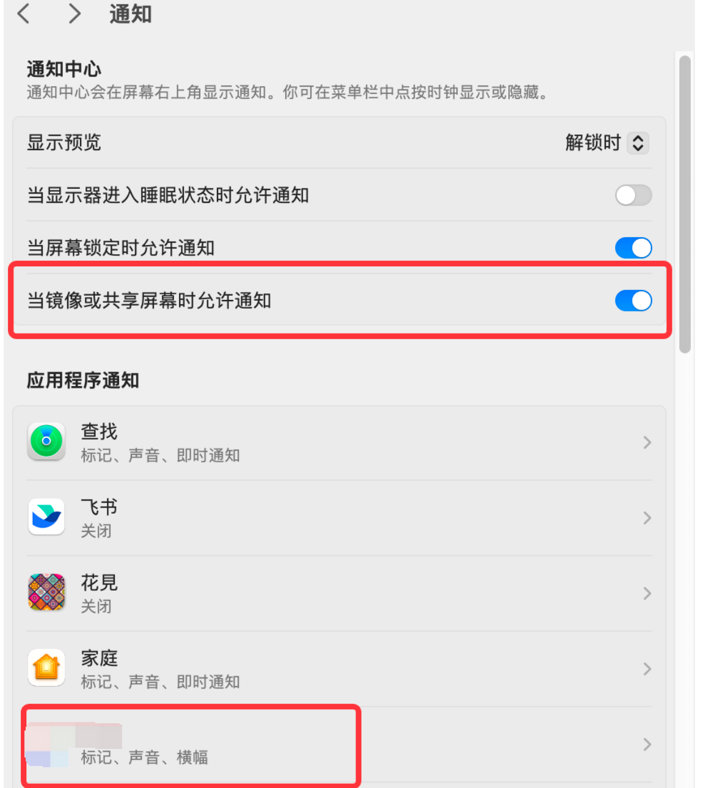Click the vertical scrollbar thumb
The image size is (706, 788).
[685, 205]
